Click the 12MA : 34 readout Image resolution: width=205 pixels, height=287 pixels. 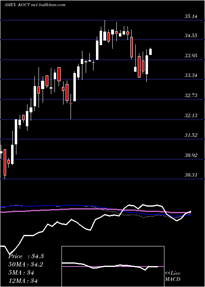click(x=23, y=280)
